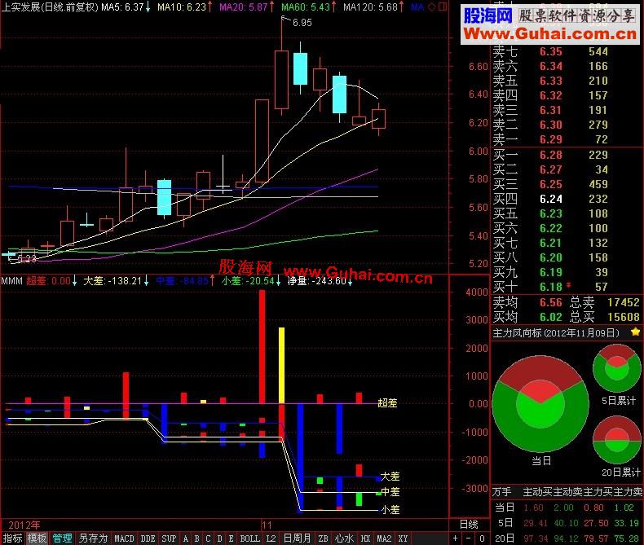Switch to the SUP indicator
Image resolution: width=644 pixels, height=545 pixels.
click(x=169, y=538)
